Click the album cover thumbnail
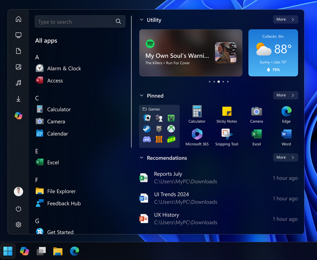Image resolution: width=317 pixels, height=260 pixels. point(226,53)
